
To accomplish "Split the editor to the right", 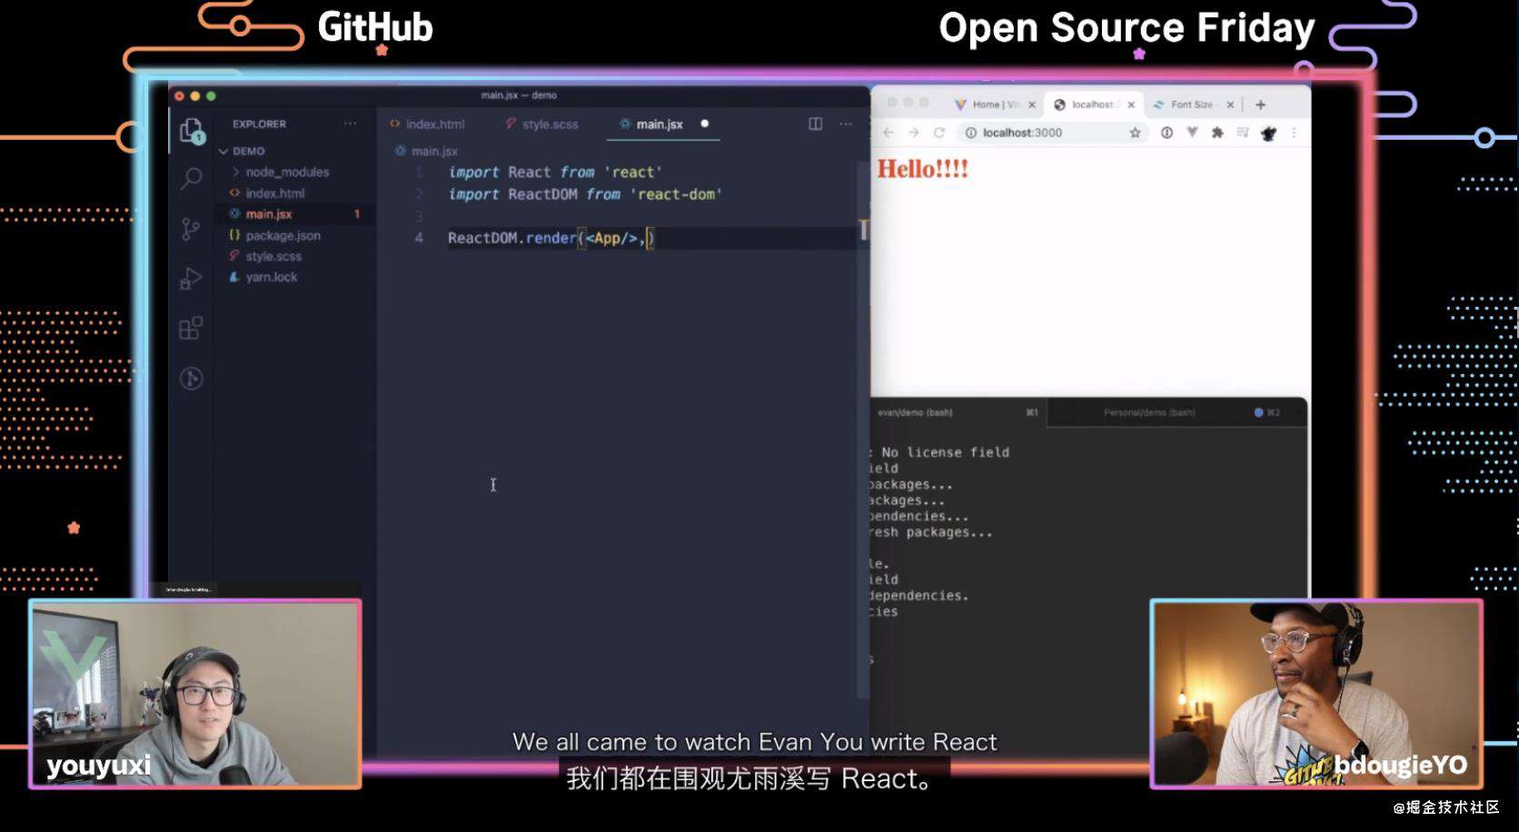I will (816, 124).
